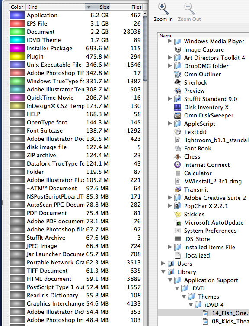249x326 pixels.
Task: Select the ZIP archive kind row
Action: (76, 155)
